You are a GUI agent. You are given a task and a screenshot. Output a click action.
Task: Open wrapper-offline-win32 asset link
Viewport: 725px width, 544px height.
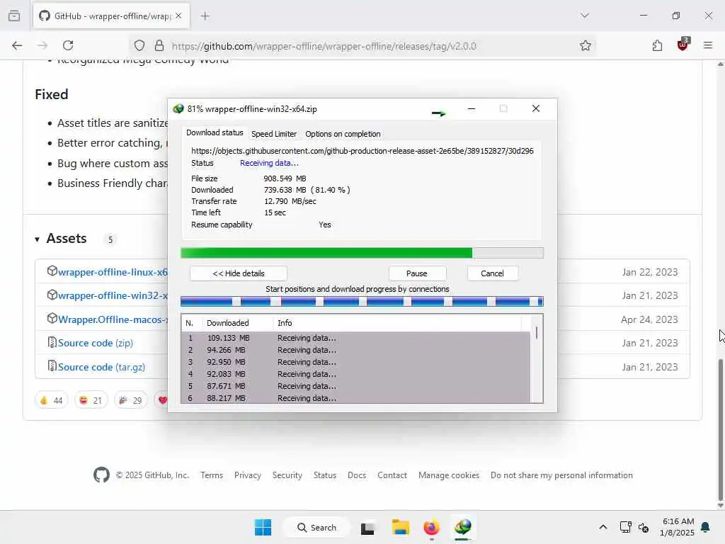click(x=113, y=295)
